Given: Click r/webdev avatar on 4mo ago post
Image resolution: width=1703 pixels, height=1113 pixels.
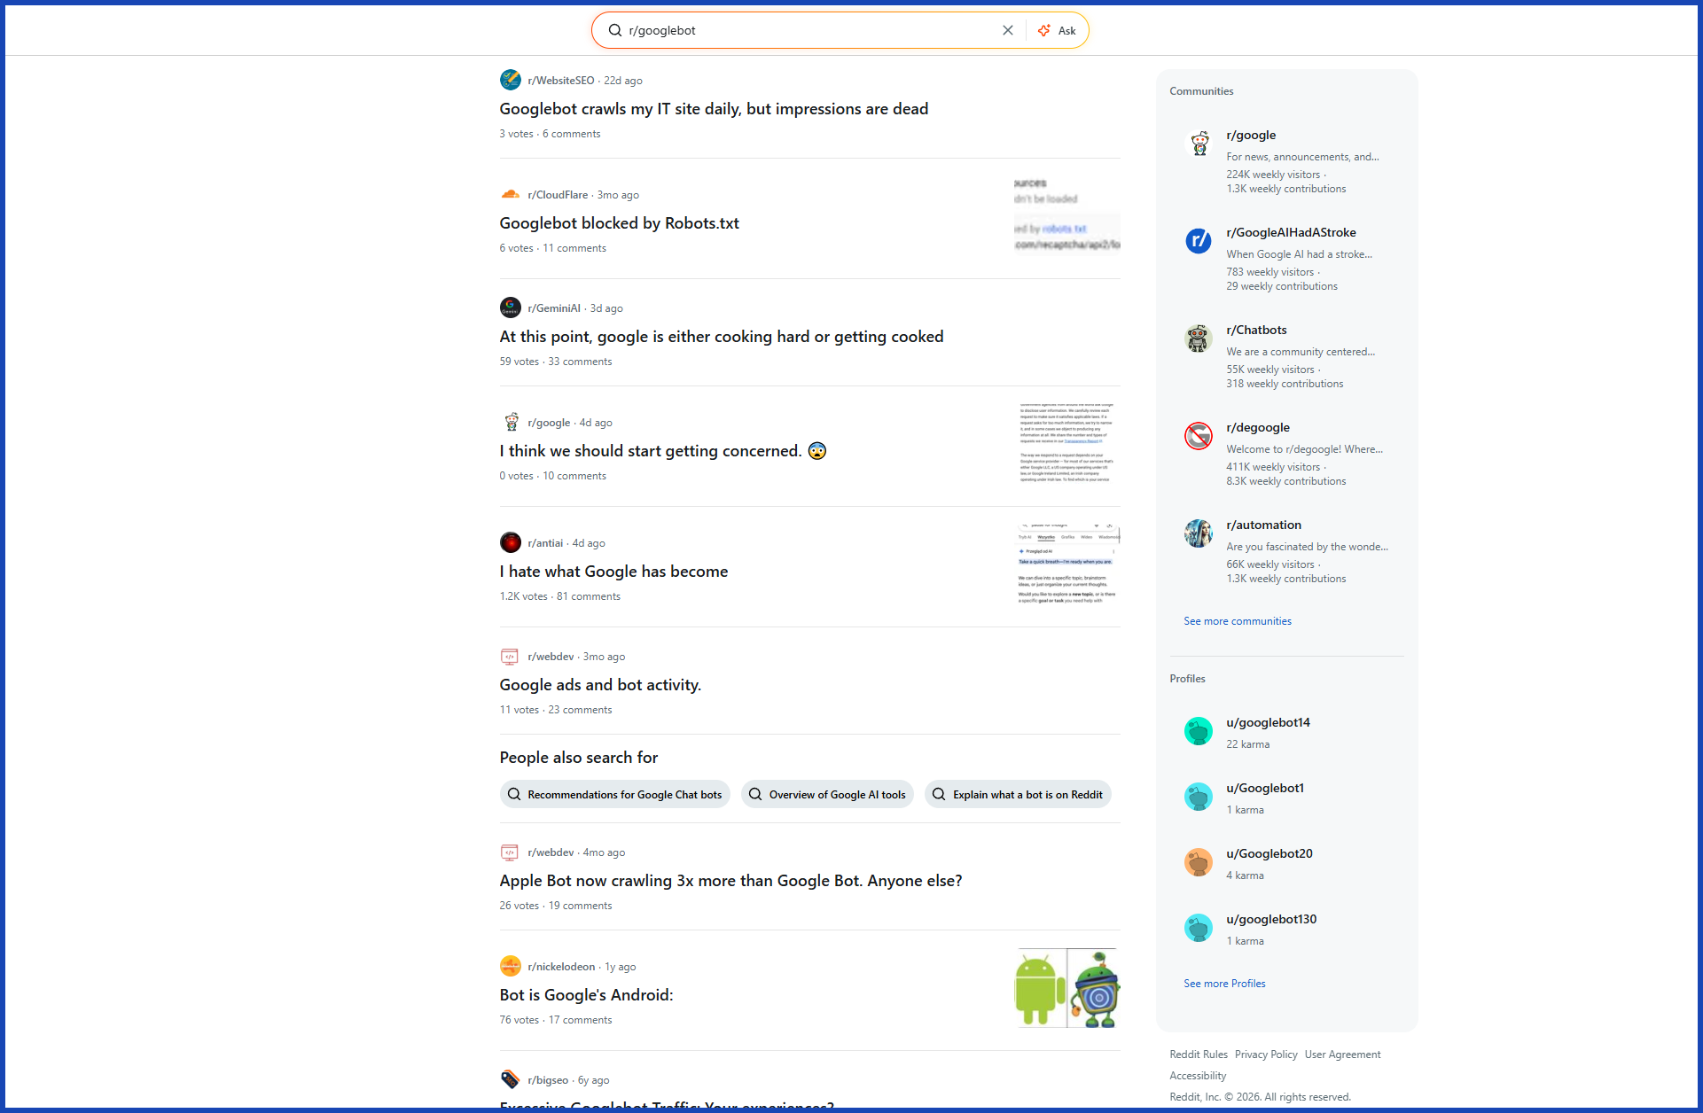Looking at the screenshot, I should click(510, 852).
